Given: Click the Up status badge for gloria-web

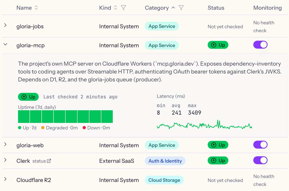Looking at the screenshot, I should pyautogui.click(x=218, y=145).
